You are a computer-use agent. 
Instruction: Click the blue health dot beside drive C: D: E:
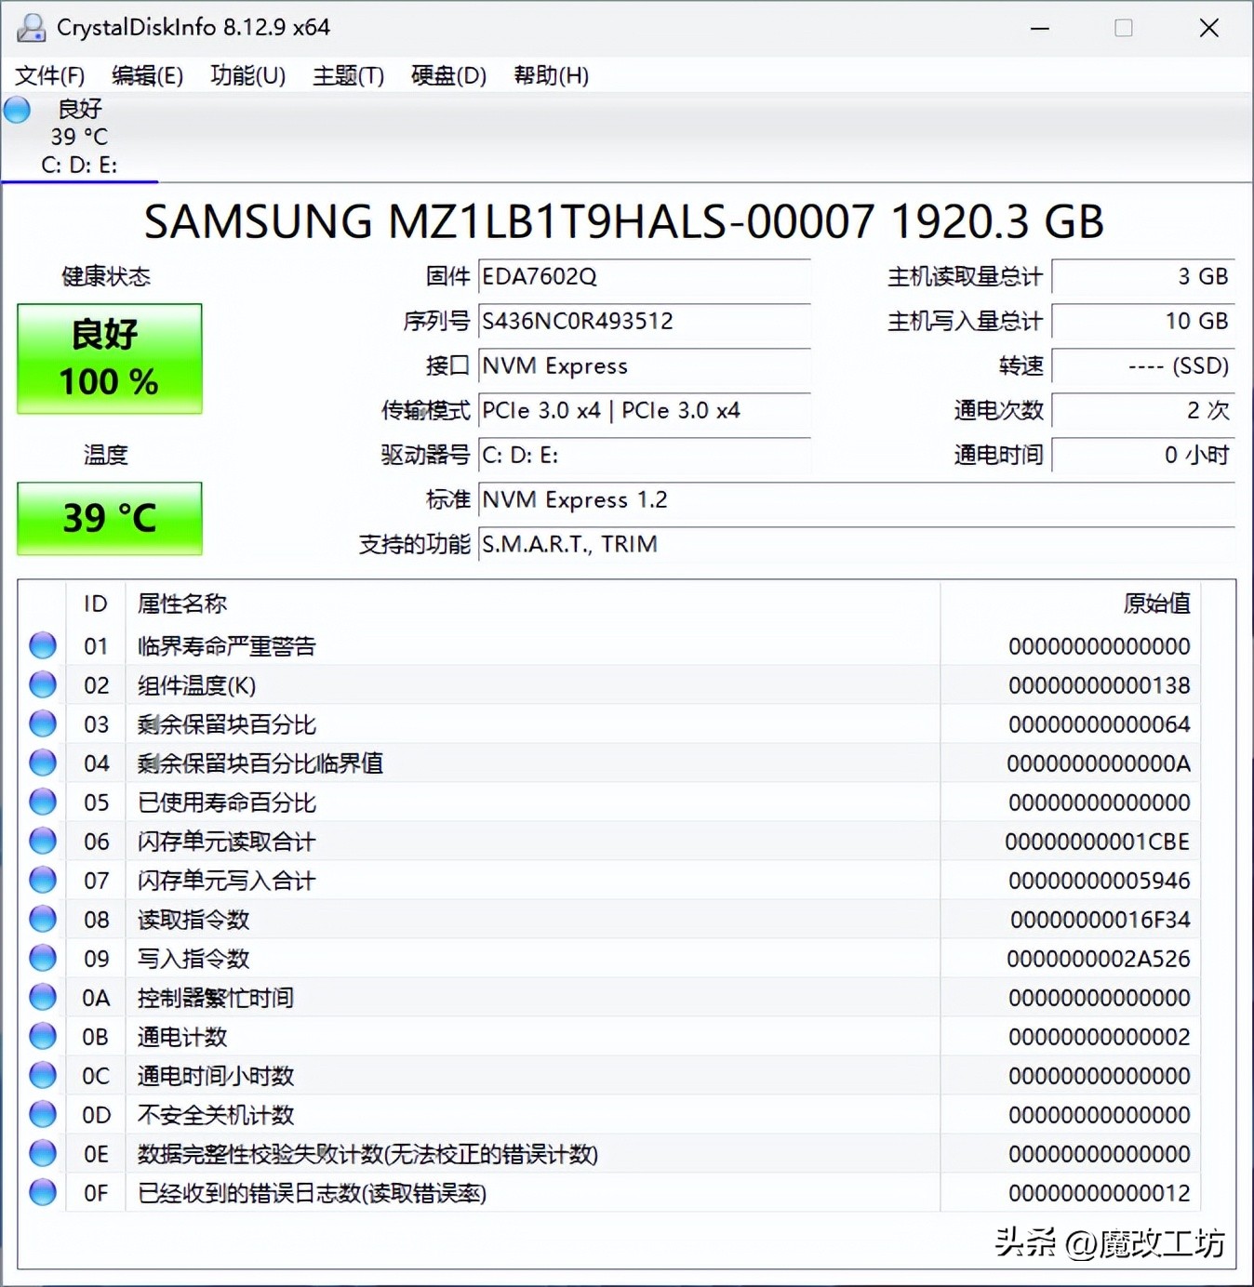click(16, 110)
